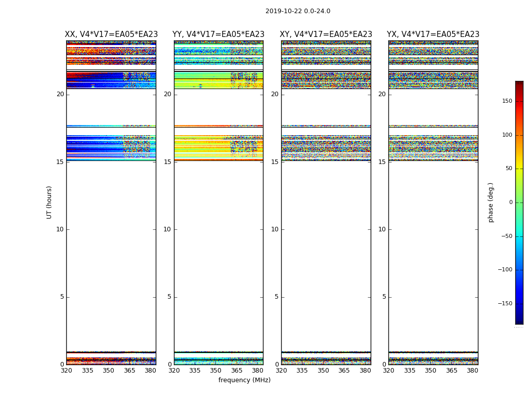Click the 10 tick label left of XX panel
531x405 pixels.
point(60,229)
